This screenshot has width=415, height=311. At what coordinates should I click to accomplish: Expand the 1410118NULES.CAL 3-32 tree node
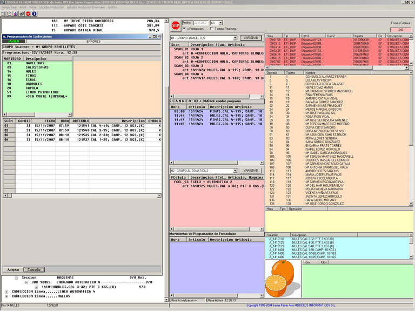point(36,287)
